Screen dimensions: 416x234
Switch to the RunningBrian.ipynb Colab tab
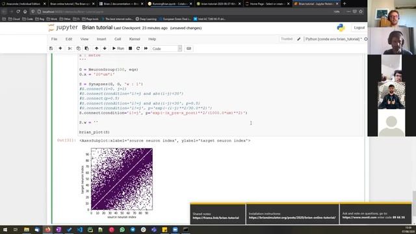click(170, 4)
